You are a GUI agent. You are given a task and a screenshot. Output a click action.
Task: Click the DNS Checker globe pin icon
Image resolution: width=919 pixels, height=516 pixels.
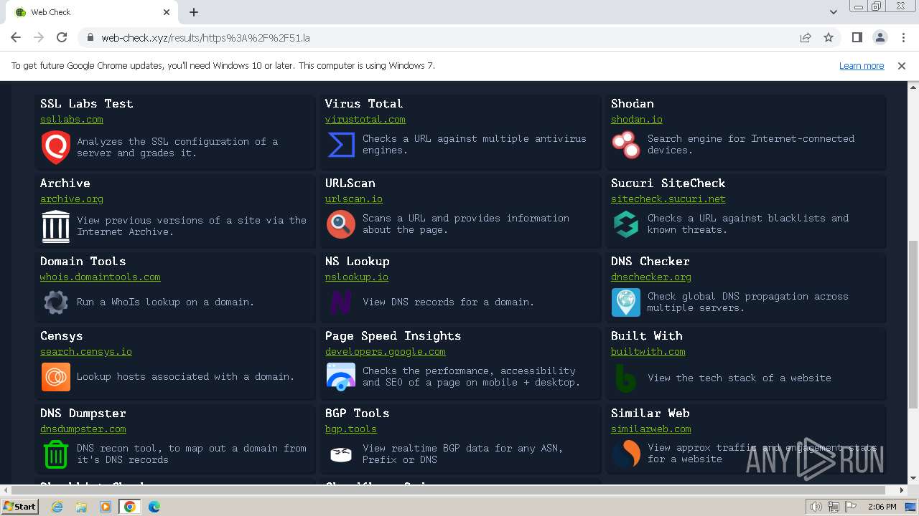(x=625, y=302)
